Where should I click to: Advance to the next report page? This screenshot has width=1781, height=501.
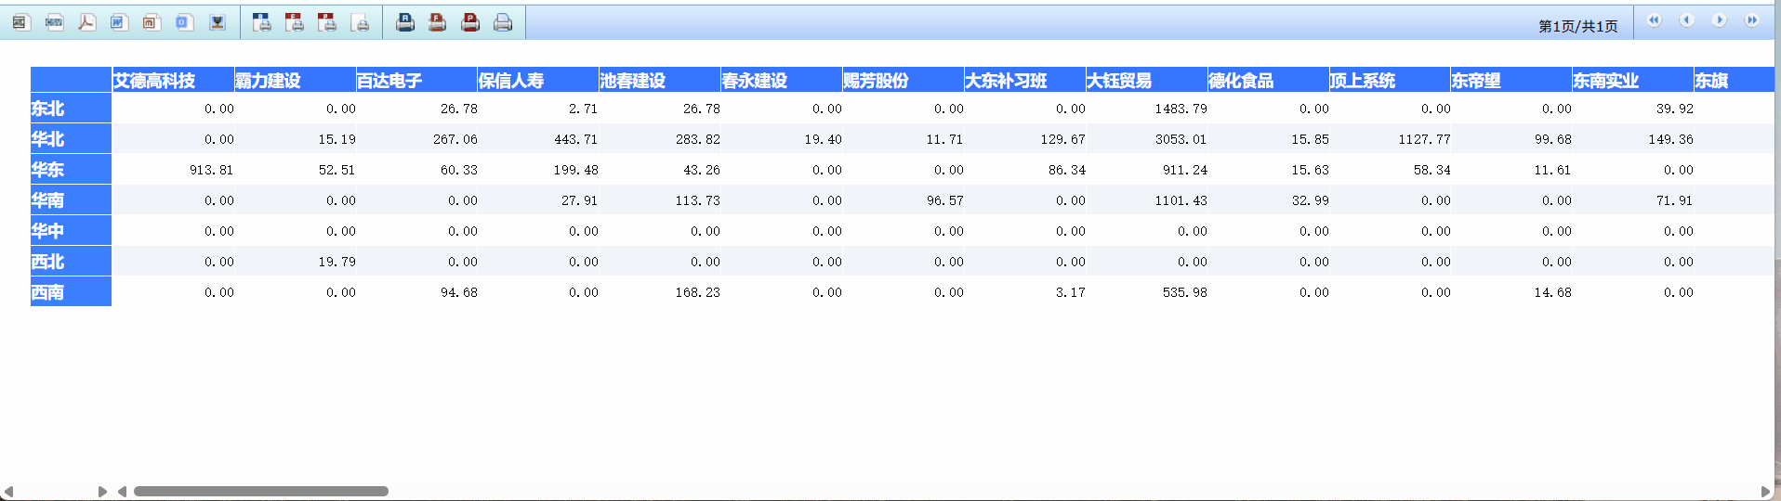[1719, 20]
